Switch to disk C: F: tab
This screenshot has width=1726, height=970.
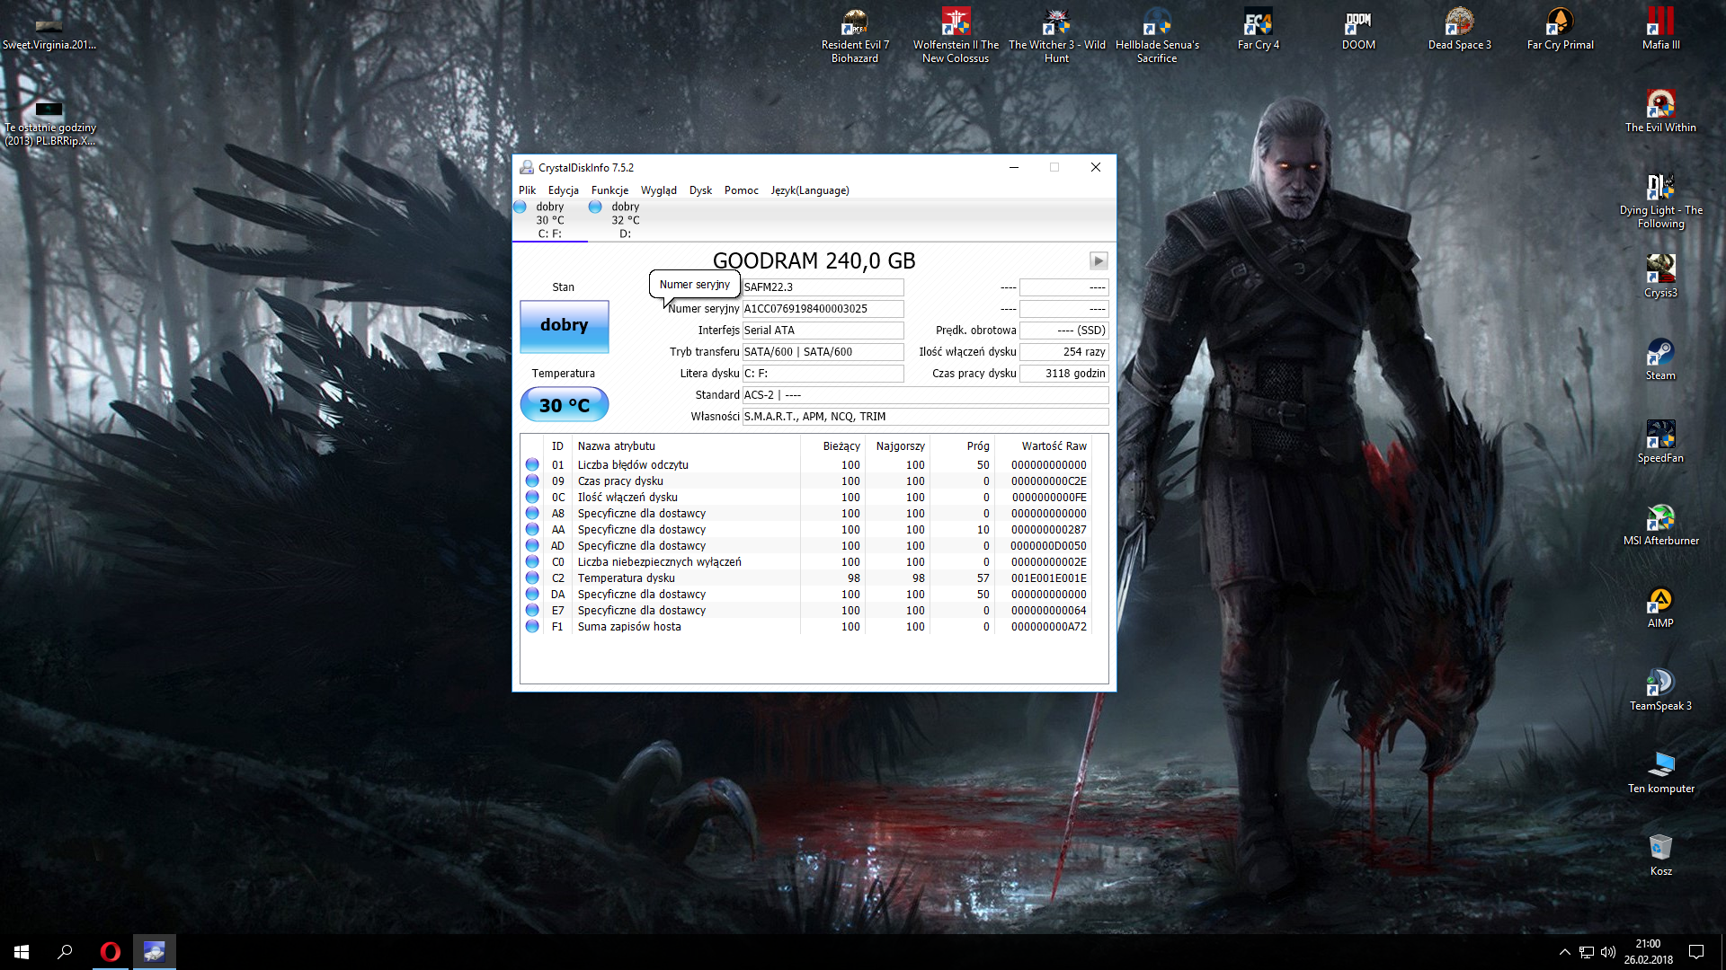(x=550, y=220)
